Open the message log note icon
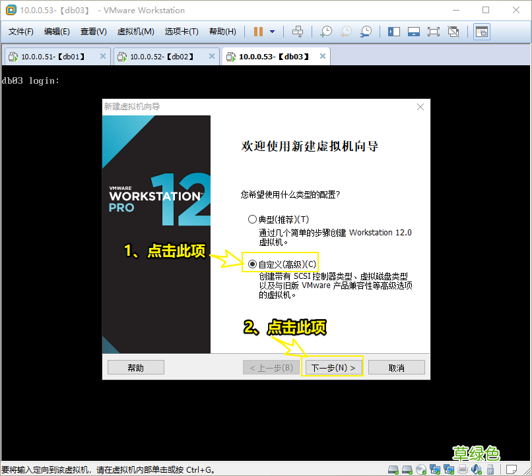Screen dimensions: 532x476 click(x=511, y=469)
